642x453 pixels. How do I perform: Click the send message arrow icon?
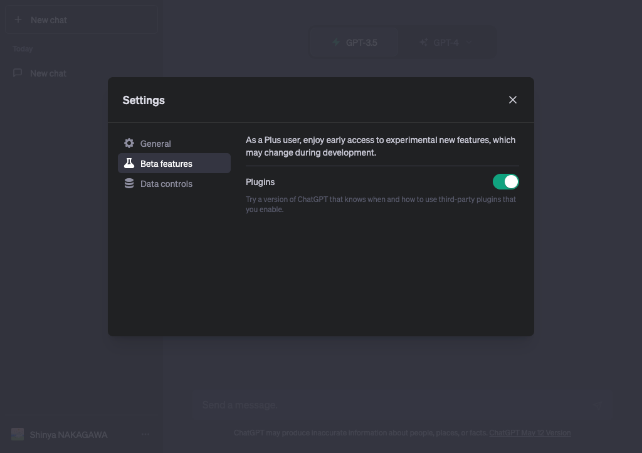[597, 405]
